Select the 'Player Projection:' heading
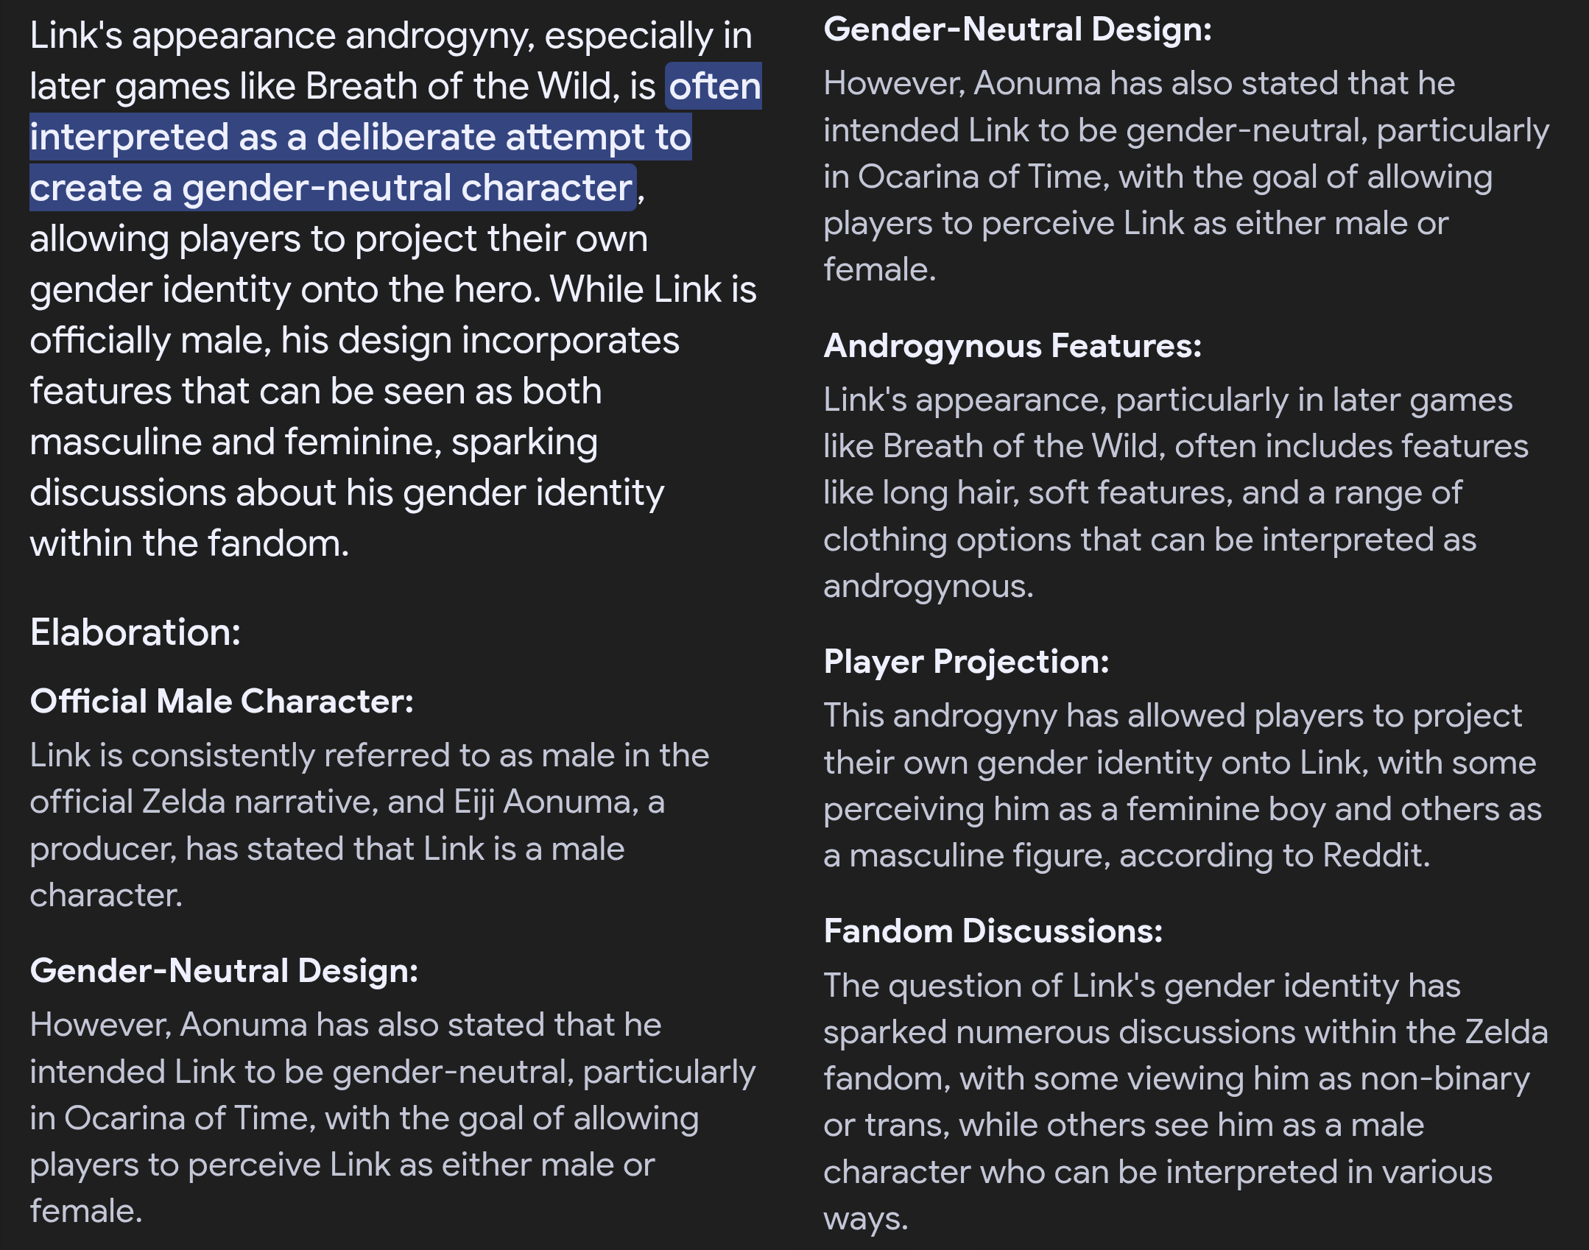Image resolution: width=1589 pixels, height=1250 pixels. (x=965, y=662)
